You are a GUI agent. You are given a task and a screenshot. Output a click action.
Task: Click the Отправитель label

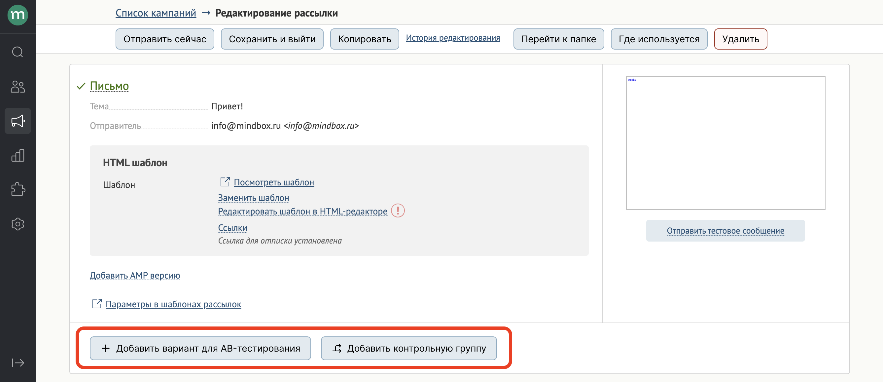coord(115,126)
